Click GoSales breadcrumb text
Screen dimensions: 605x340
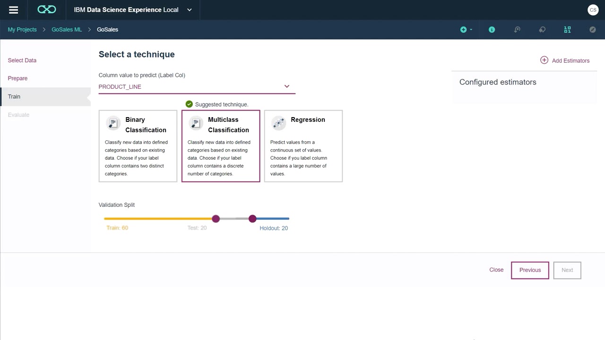click(x=107, y=29)
